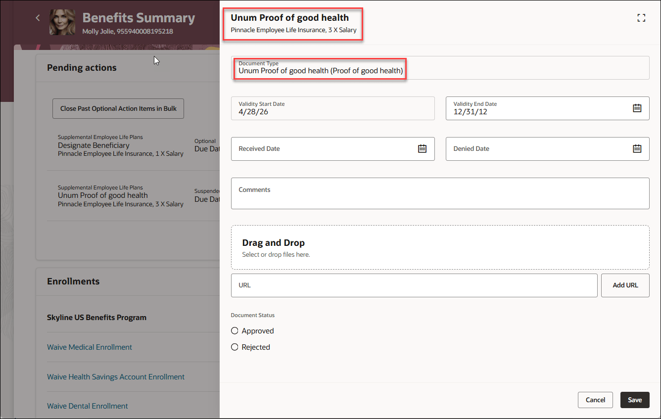Click the Benefits Summary page title
The width and height of the screenshot is (661, 419).
(x=139, y=18)
